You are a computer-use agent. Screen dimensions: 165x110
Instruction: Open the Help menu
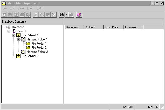(39, 8)
